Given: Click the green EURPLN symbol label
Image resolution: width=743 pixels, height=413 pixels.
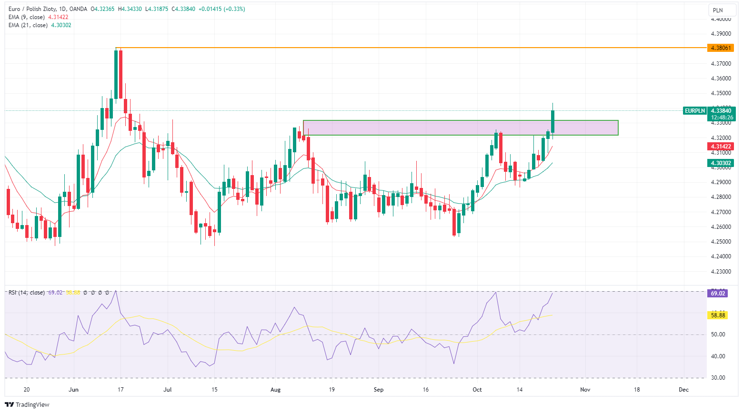Looking at the screenshot, I should (695, 111).
